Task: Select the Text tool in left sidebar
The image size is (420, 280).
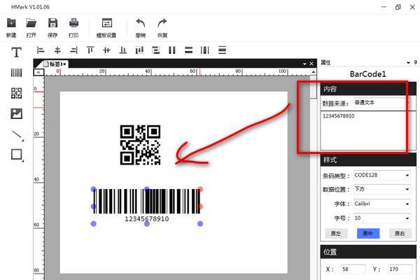Action: point(16,52)
